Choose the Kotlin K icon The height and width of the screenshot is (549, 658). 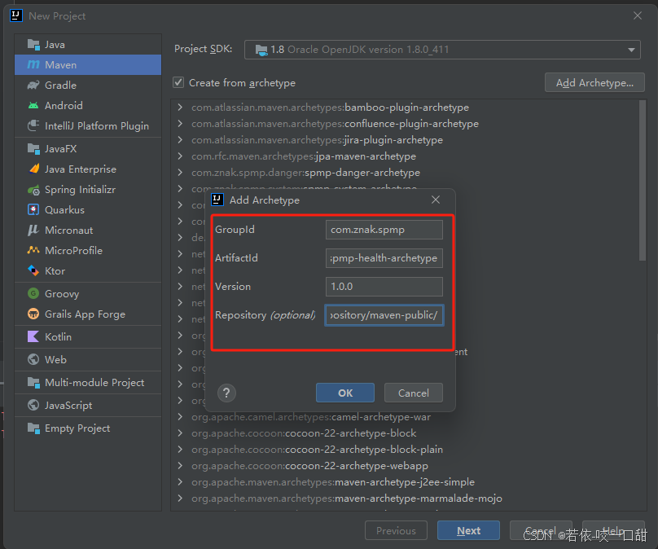click(x=33, y=336)
